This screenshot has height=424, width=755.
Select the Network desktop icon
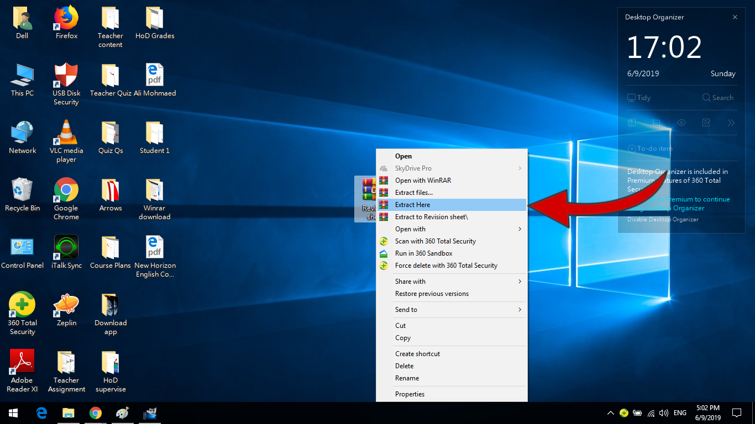point(22,138)
